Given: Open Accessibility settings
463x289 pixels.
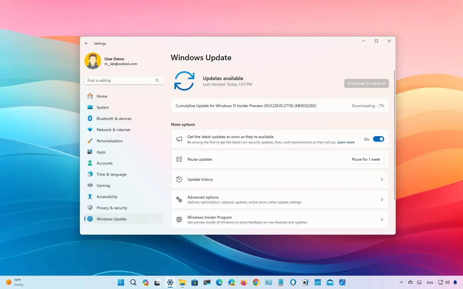Looking at the screenshot, I should [x=107, y=196].
